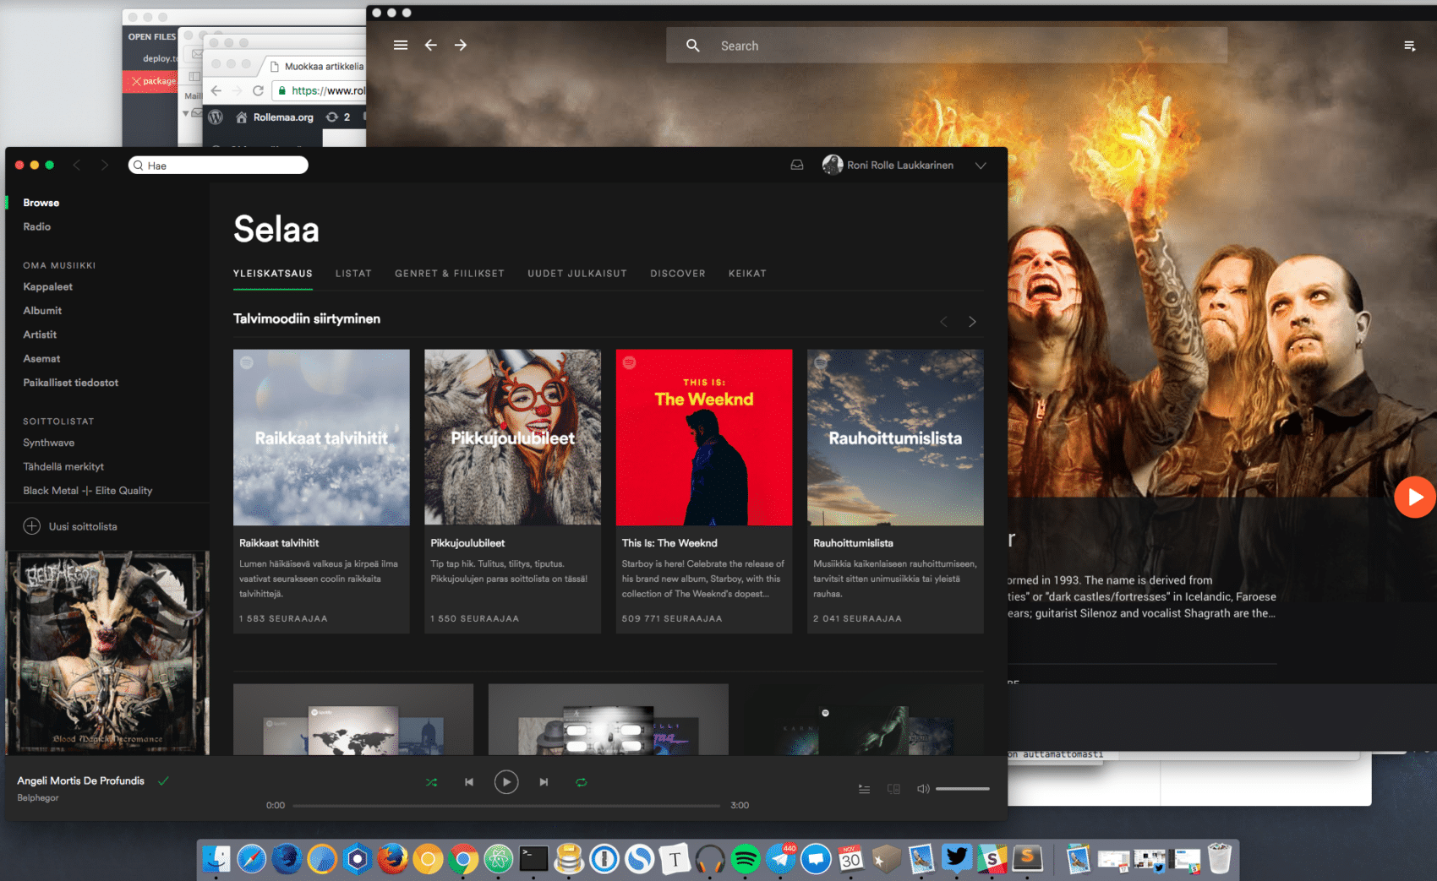The image size is (1437, 881).
Task: Open Kappaleet under Oma Musiikki
Action: click(x=48, y=286)
